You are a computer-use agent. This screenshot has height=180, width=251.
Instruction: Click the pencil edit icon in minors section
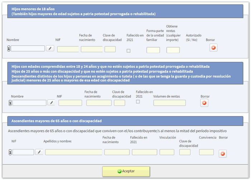coord(50,48)
